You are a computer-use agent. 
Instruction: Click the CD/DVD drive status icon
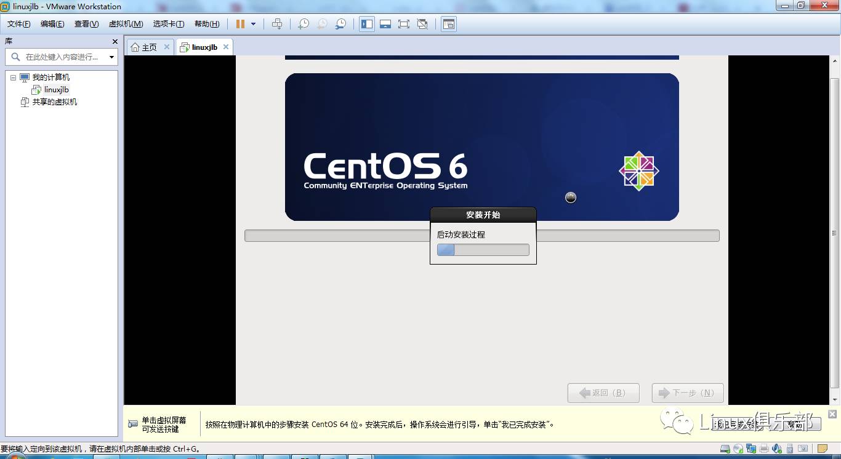pos(738,449)
